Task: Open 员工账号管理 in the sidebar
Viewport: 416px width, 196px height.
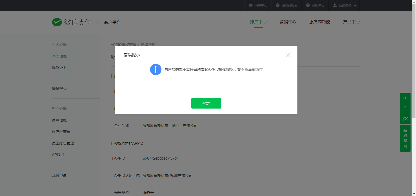Action: (63, 143)
